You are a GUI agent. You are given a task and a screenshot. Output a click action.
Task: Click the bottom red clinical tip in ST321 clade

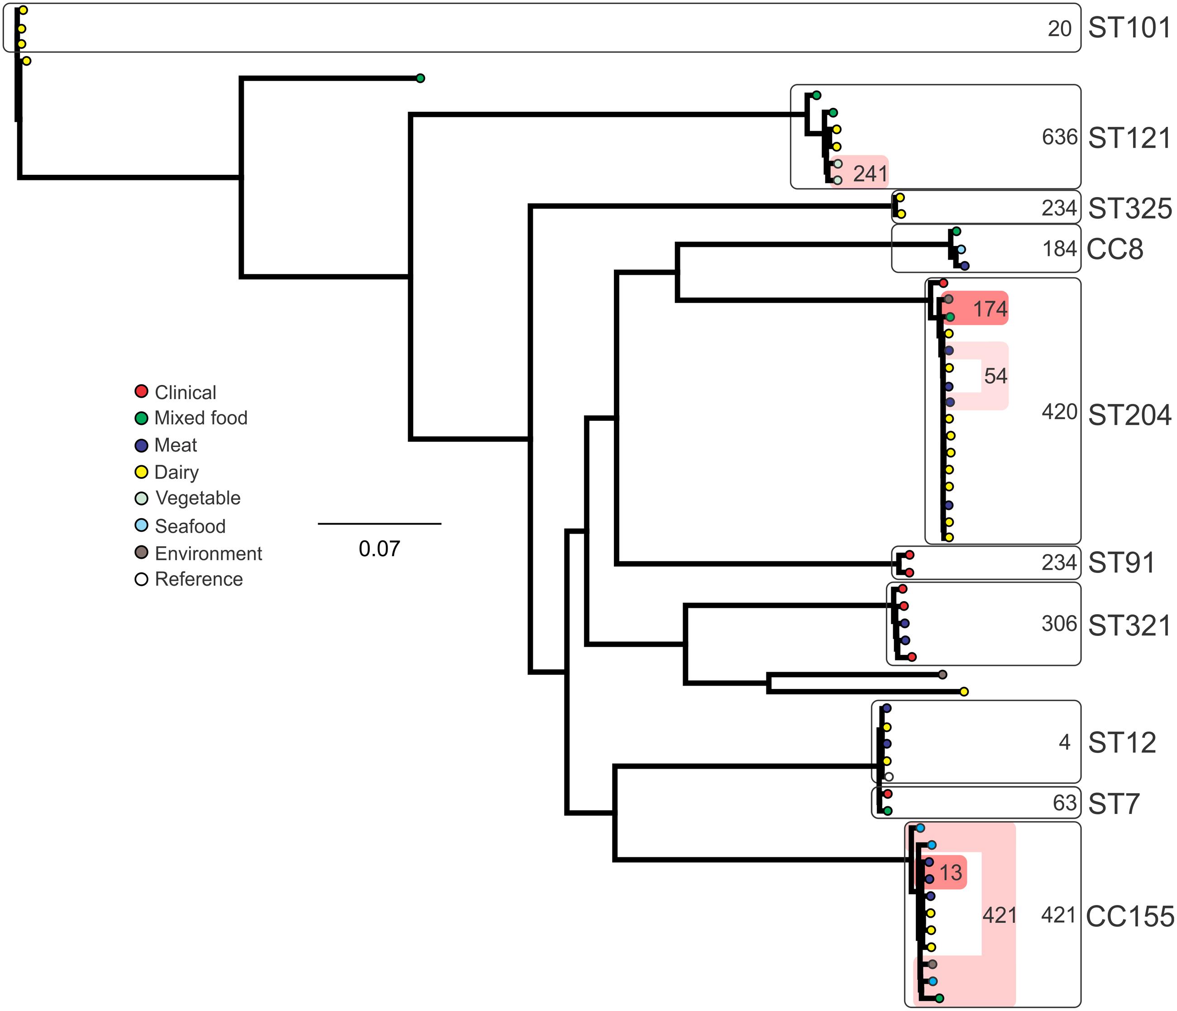(912, 657)
